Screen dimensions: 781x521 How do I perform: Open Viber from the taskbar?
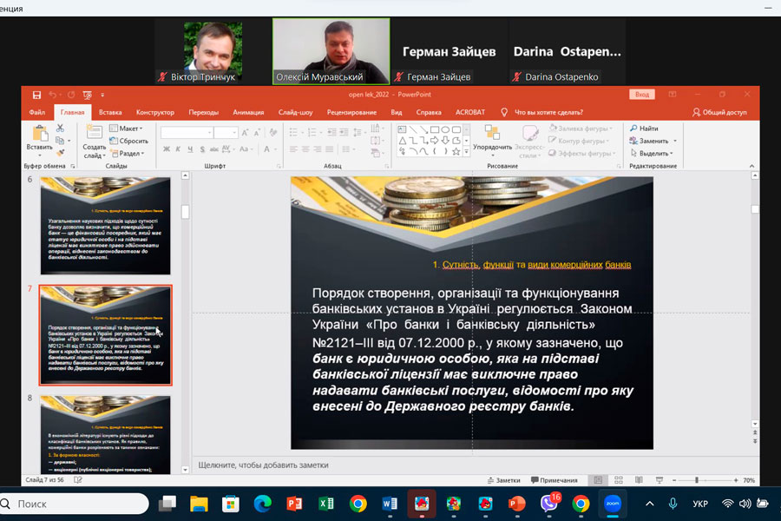pyautogui.click(x=549, y=503)
